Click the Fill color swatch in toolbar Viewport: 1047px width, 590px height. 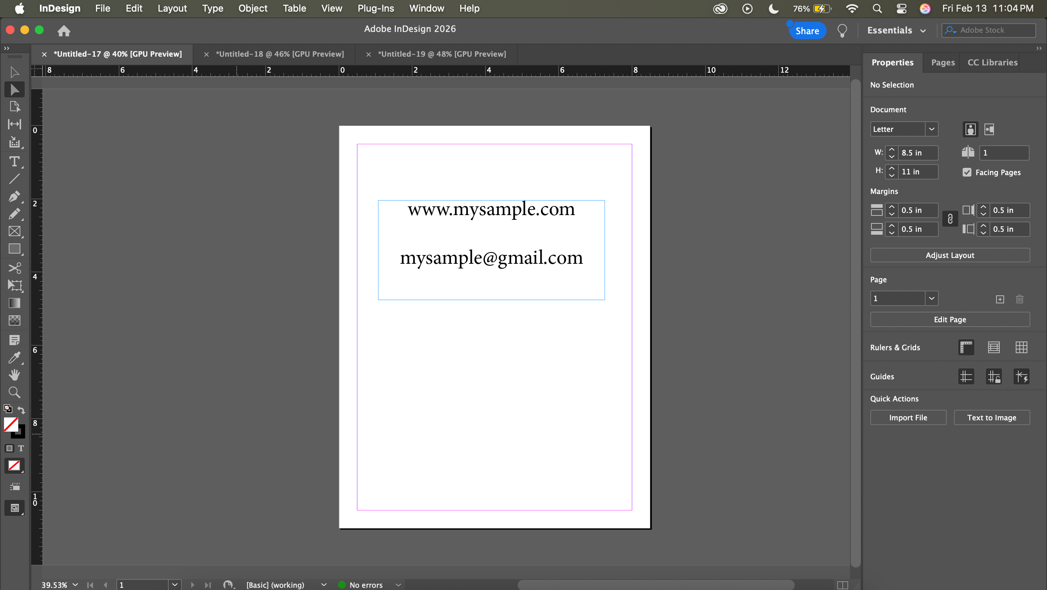click(11, 424)
